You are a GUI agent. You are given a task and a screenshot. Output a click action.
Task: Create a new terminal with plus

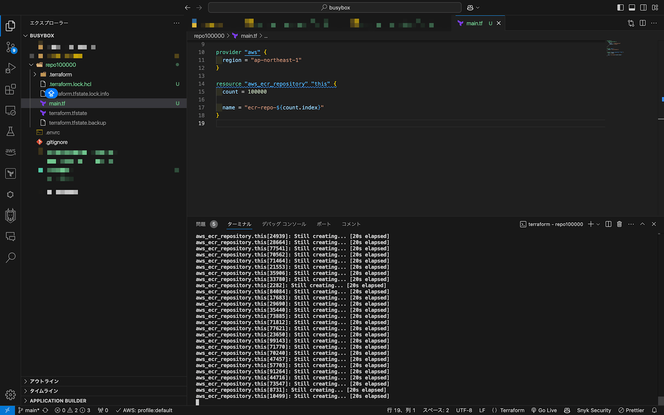tap(591, 224)
